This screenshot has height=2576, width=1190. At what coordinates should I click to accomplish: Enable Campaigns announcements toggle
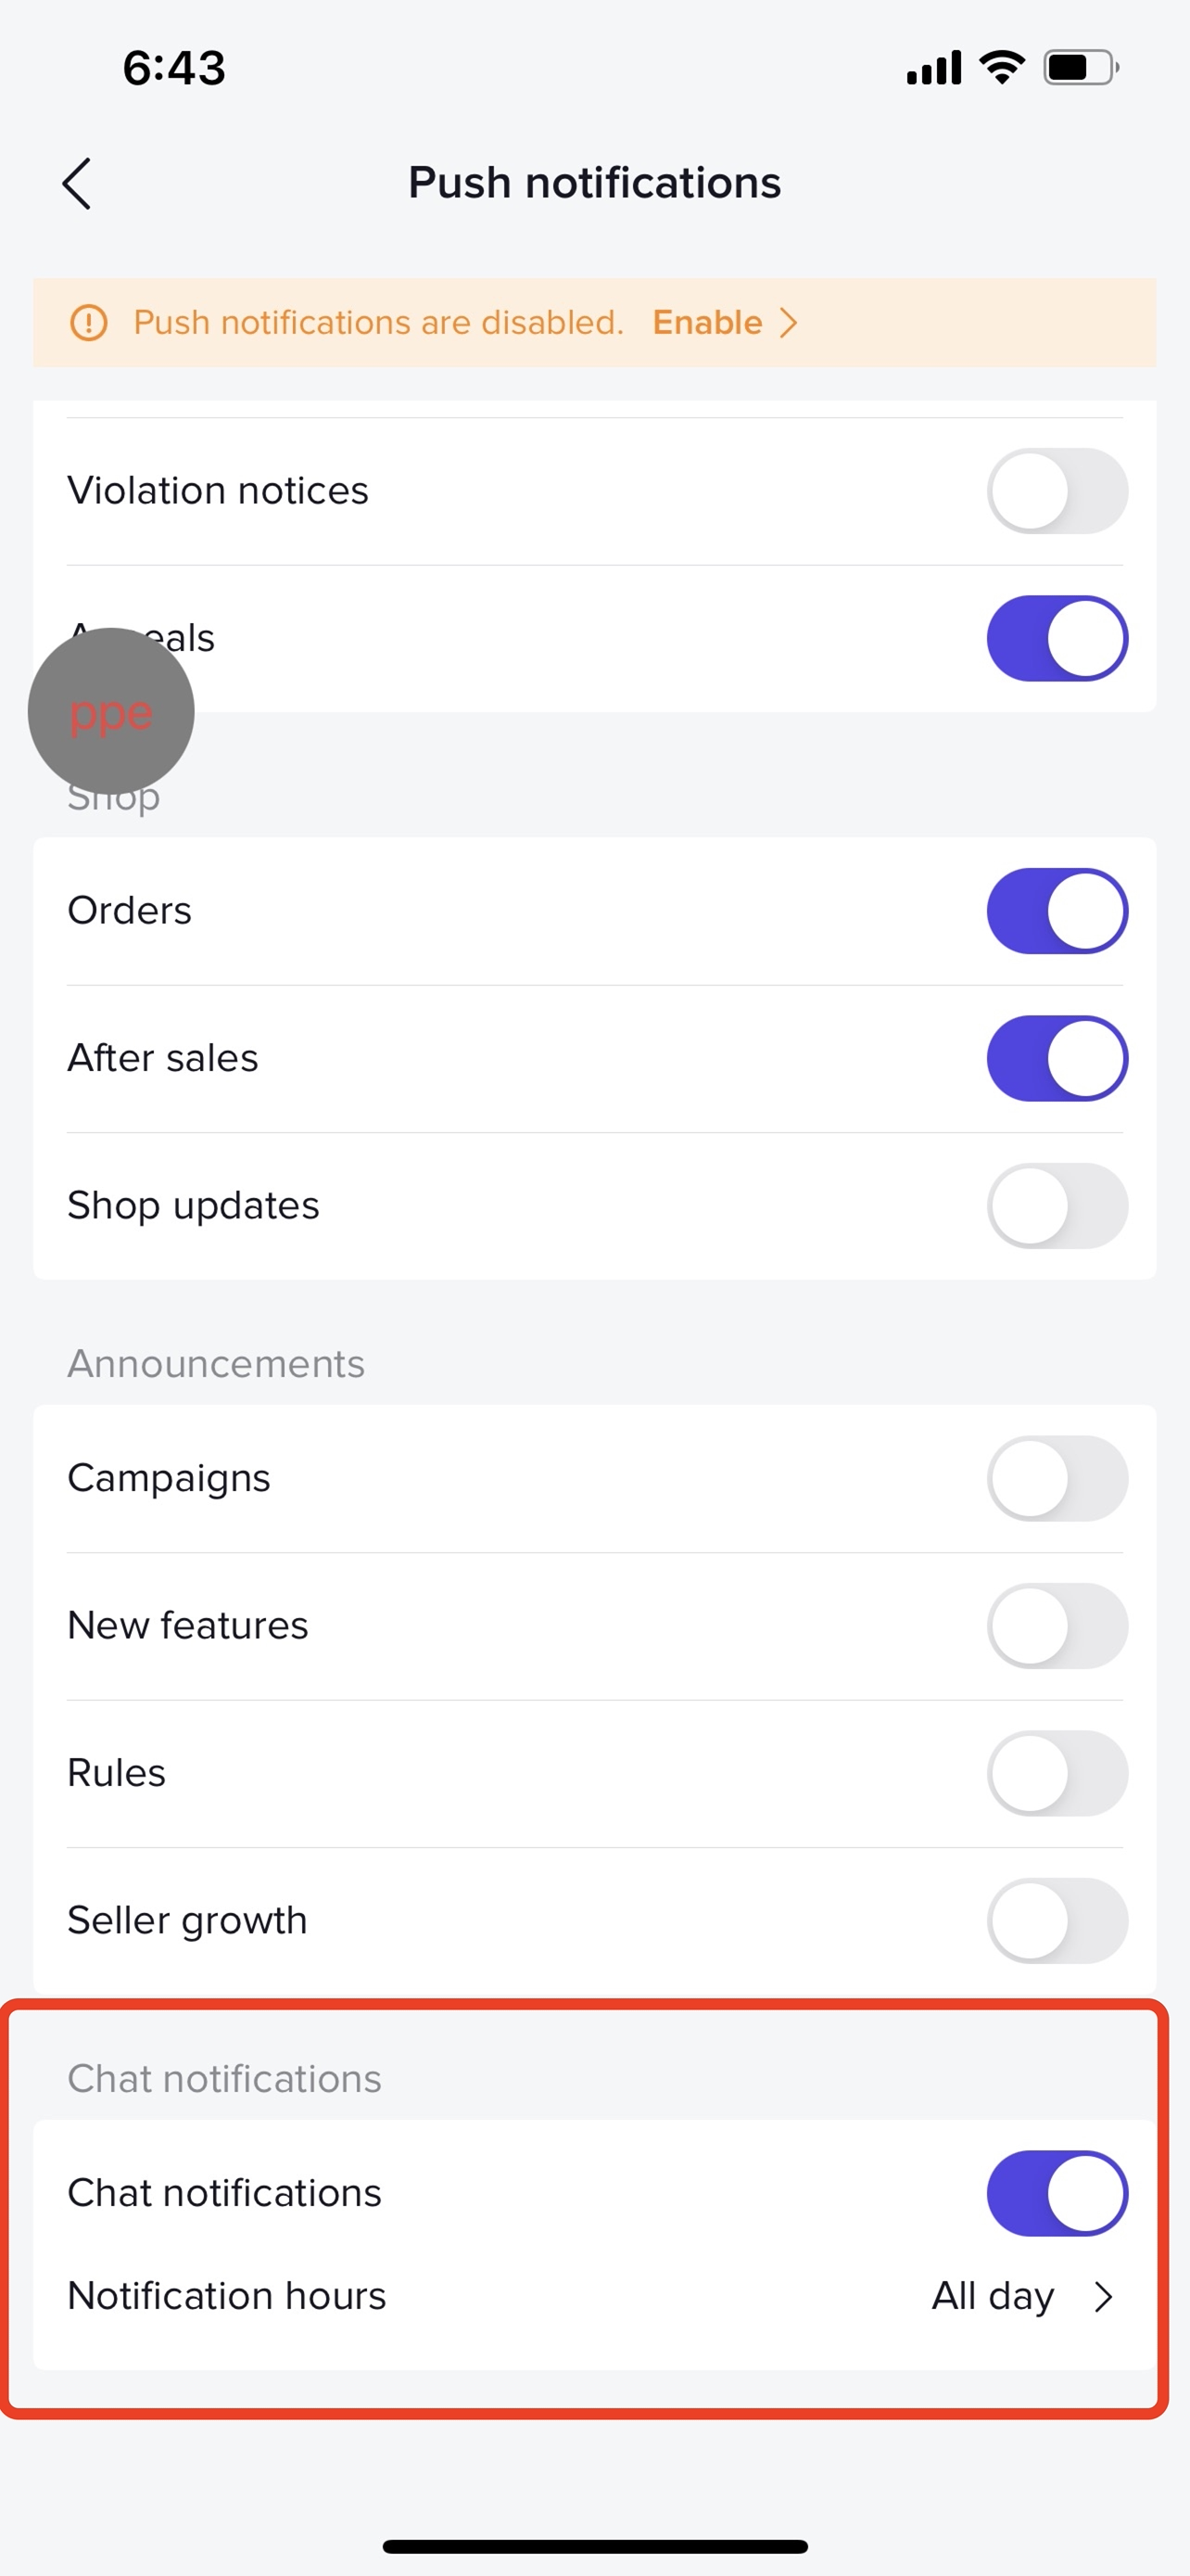click(x=1057, y=1478)
